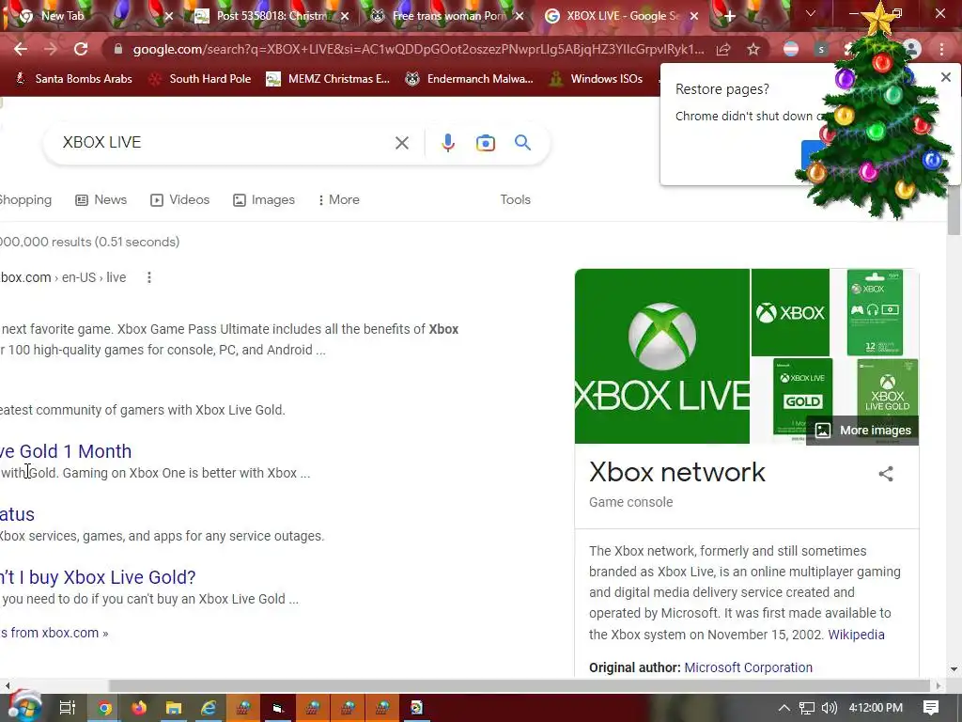Filter results by Images
The width and height of the screenshot is (962, 722).
point(264,199)
